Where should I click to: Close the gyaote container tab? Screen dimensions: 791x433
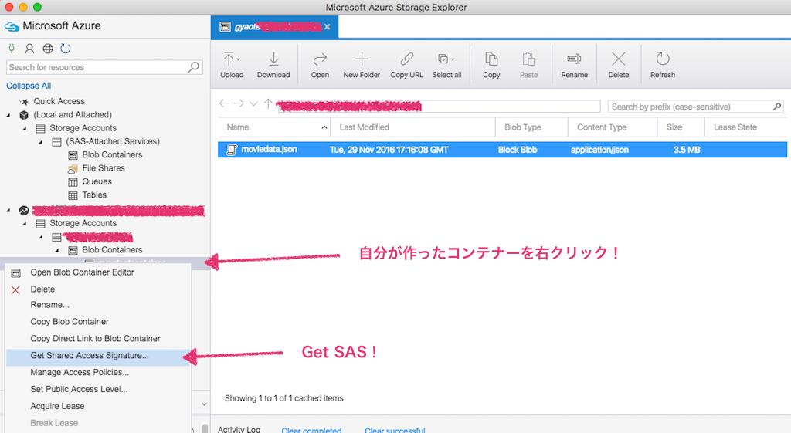[x=328, y=27]
